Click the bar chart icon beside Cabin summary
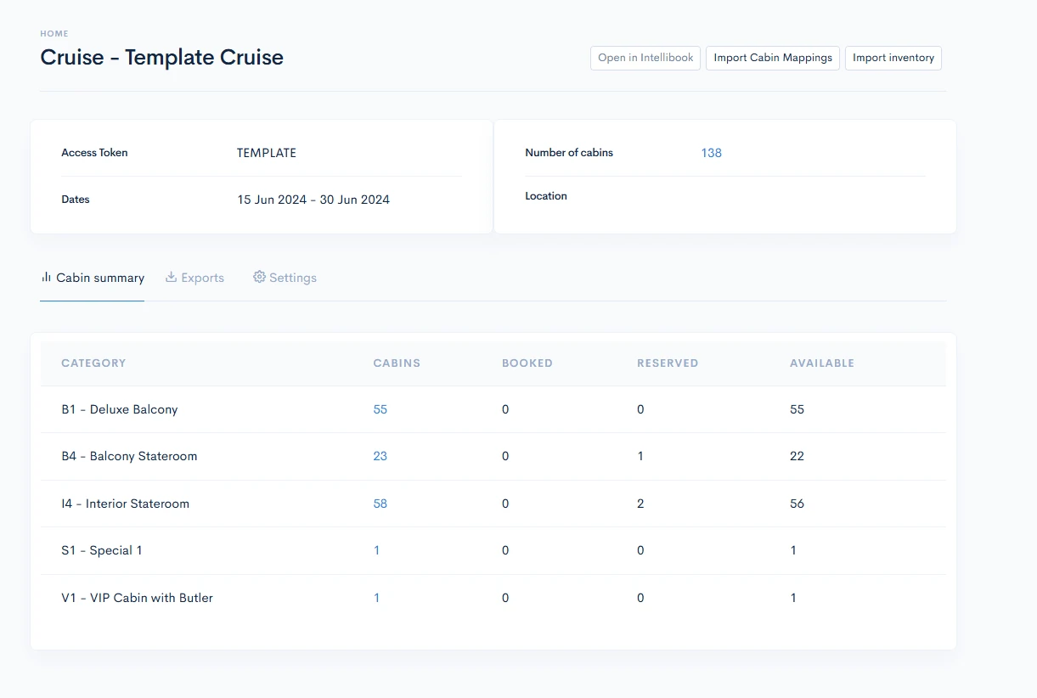Viewport: 1037px width, 698px height. (47, 278)
